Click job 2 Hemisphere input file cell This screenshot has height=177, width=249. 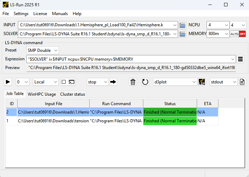click(x=53, y=112)
